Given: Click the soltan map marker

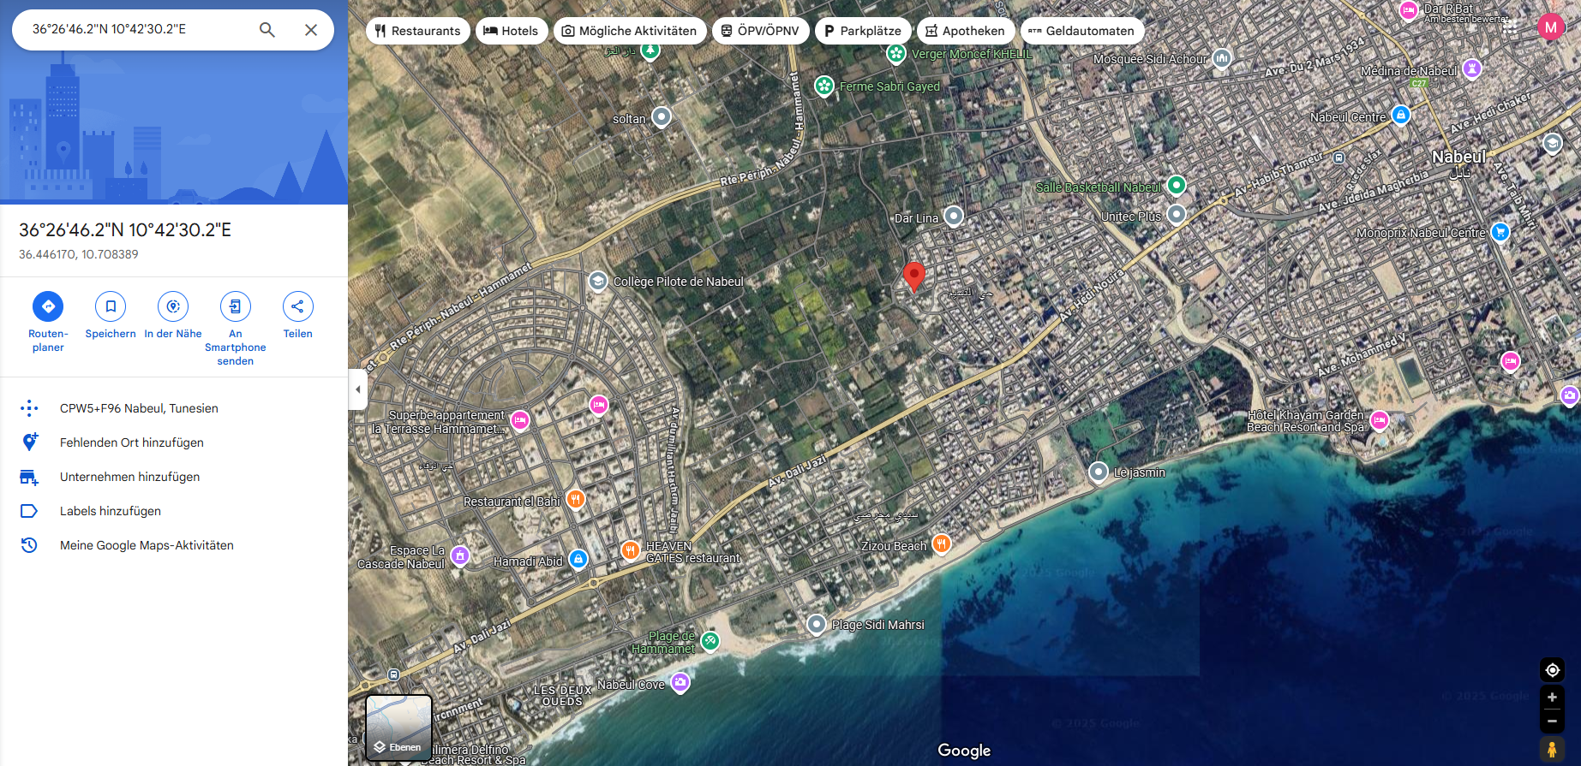Looking at the screenshot, I should click(662, 116).
